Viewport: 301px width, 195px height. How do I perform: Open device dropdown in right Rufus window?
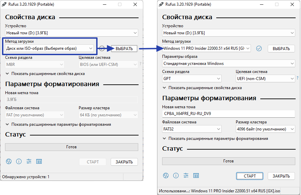(x=229, y=33)
